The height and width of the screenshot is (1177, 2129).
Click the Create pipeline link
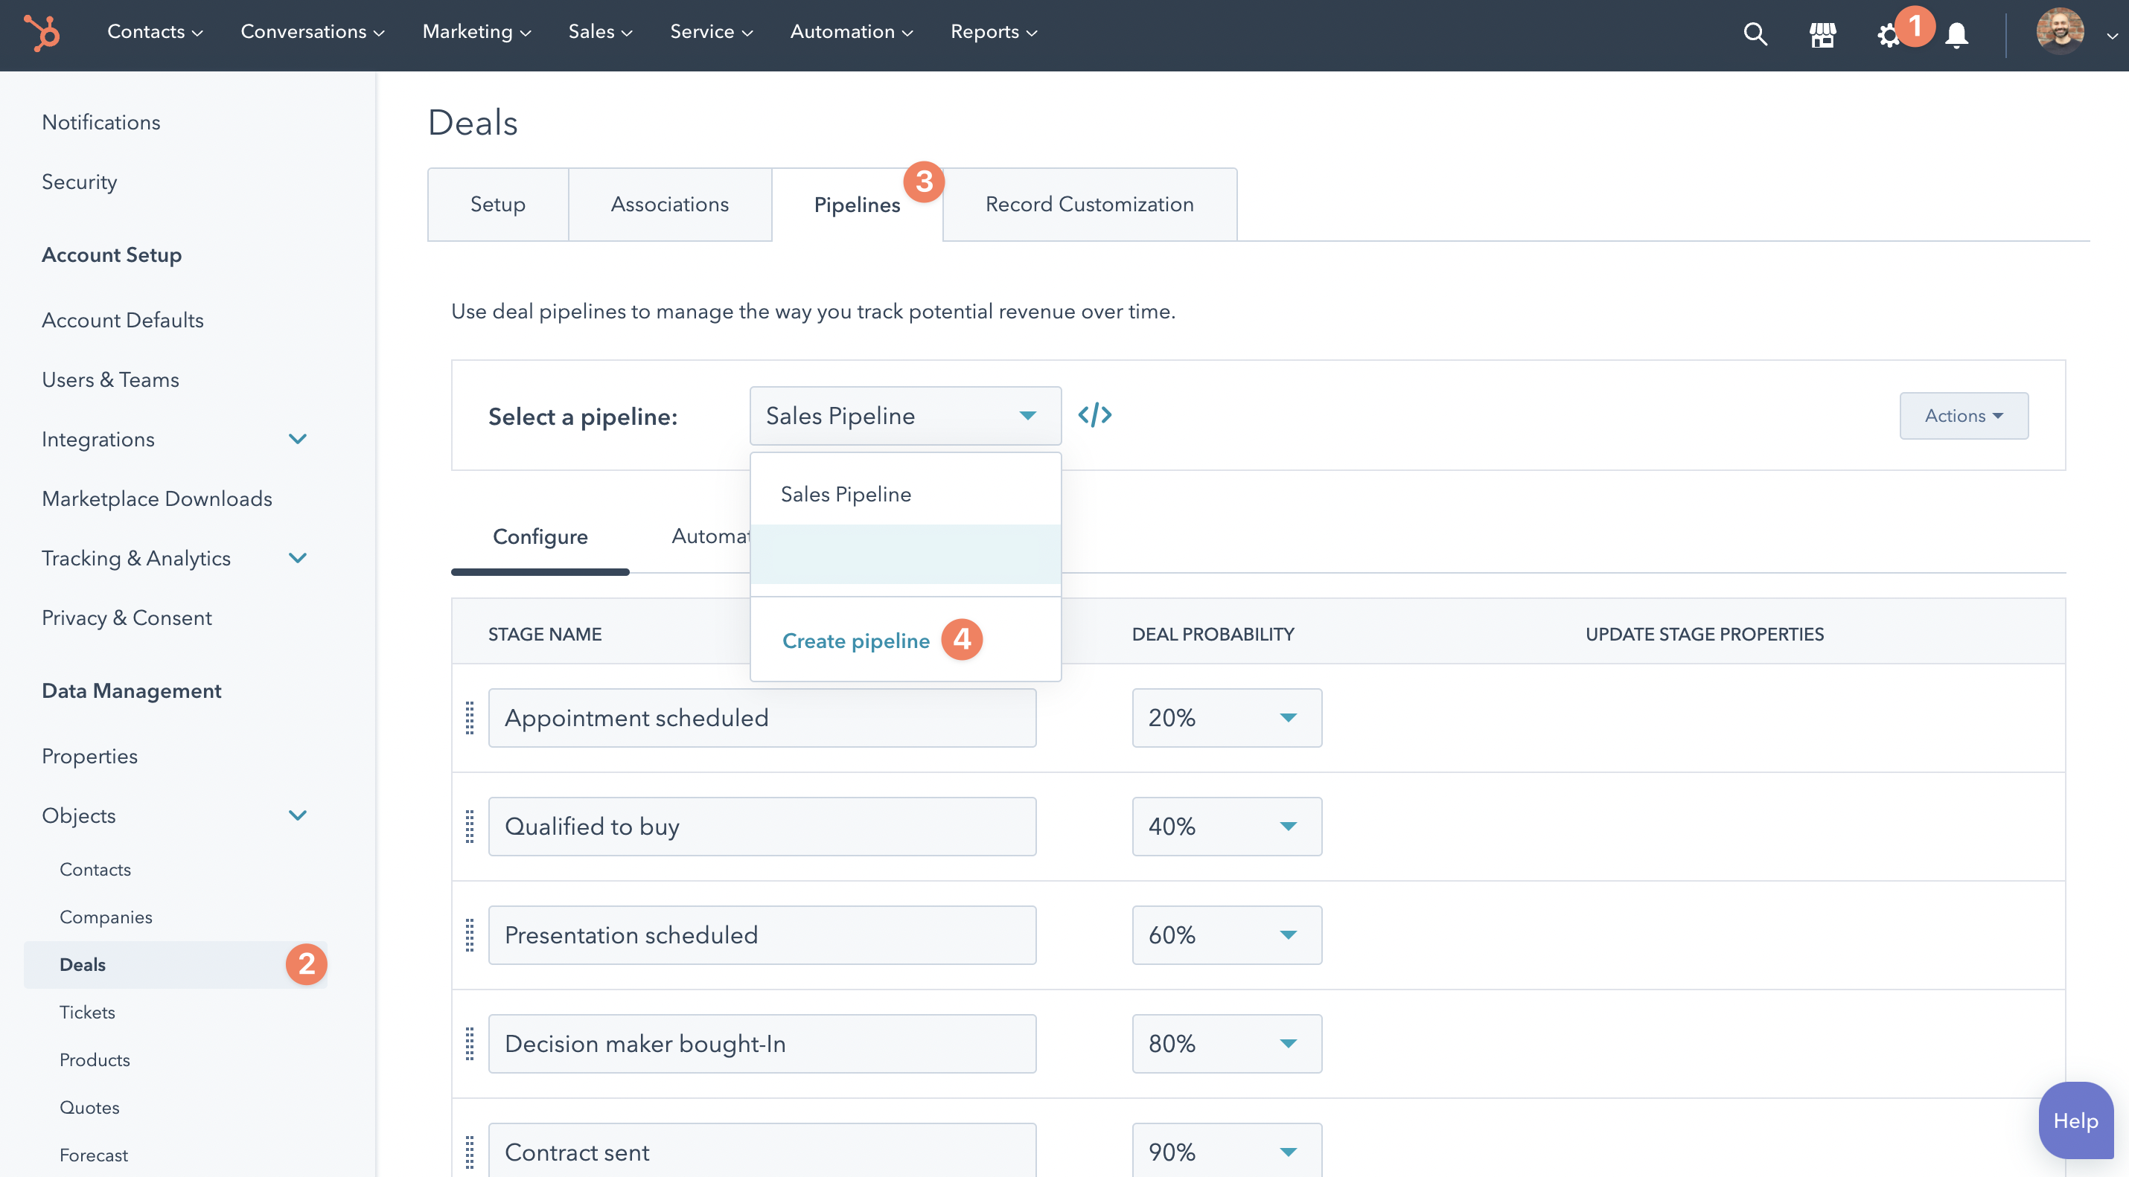[x=855, y=641]
